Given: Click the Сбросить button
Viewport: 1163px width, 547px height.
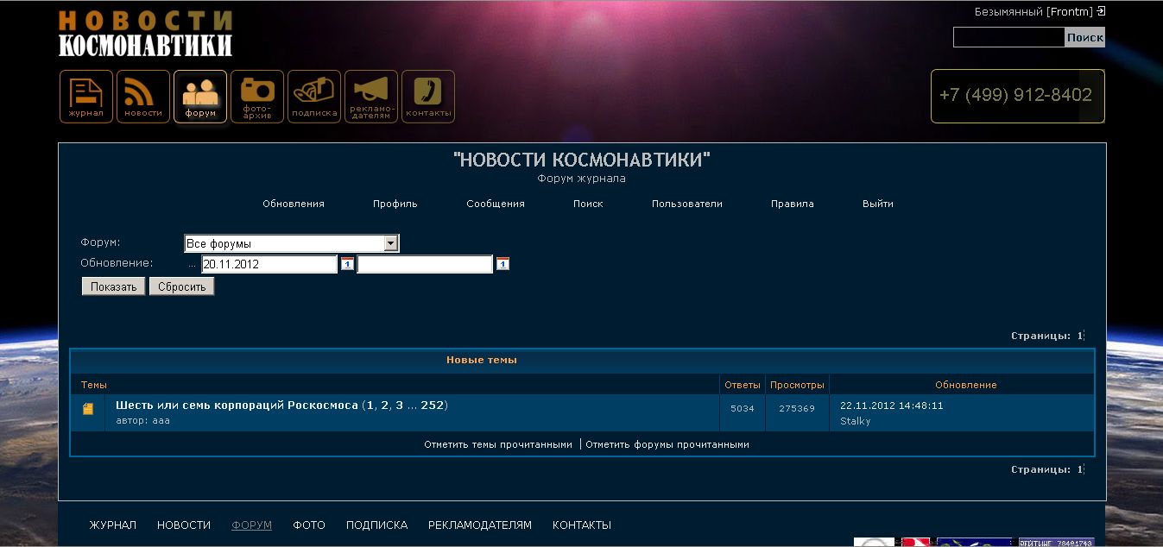Looking at the screenshot, I should tap(181, 286).
